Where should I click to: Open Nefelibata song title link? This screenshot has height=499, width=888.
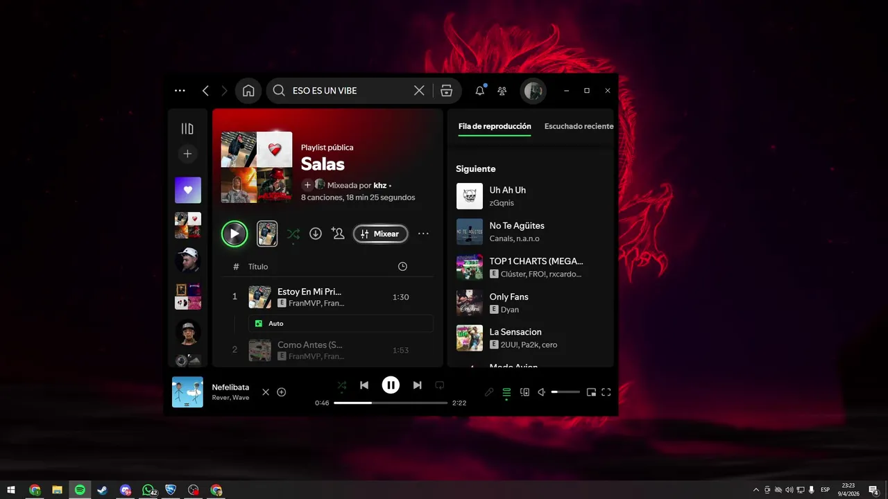(230, 387)
